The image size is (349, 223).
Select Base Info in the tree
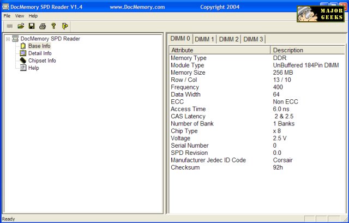(x=39, y=46)
